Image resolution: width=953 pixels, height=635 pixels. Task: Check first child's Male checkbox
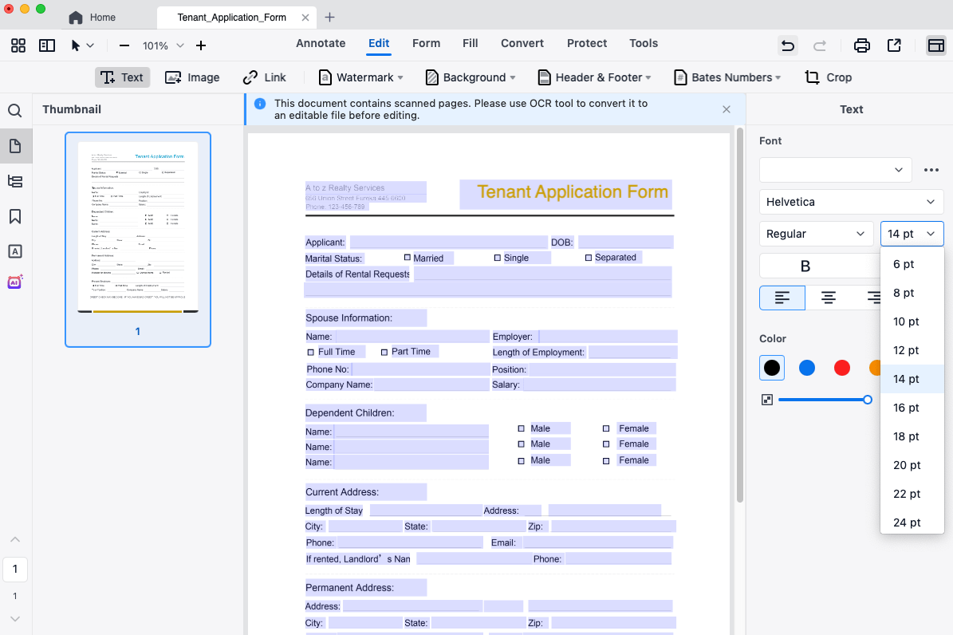(x=521, y=429)
